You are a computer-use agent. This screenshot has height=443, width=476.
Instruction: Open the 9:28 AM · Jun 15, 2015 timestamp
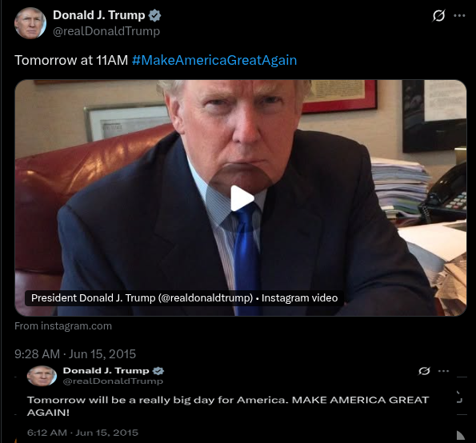[x=75, y=354]
